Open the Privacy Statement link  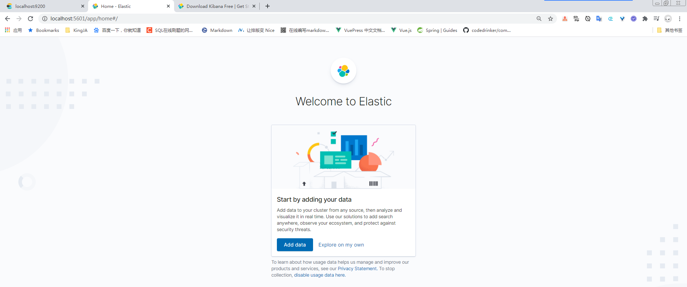point(357,269)
